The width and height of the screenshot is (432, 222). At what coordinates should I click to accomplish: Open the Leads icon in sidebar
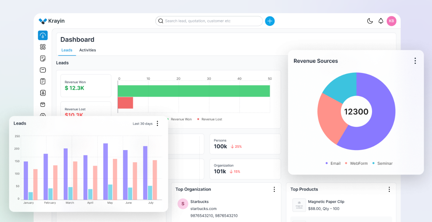click(x=43, y=47)
